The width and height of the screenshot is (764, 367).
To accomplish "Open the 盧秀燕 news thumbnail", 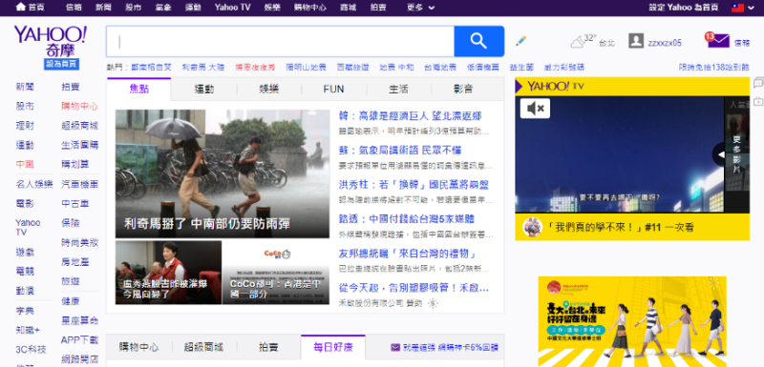I will [168, 273].
